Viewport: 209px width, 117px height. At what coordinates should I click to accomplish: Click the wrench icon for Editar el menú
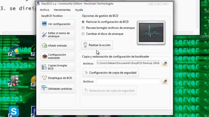click(x=44, y=35)
